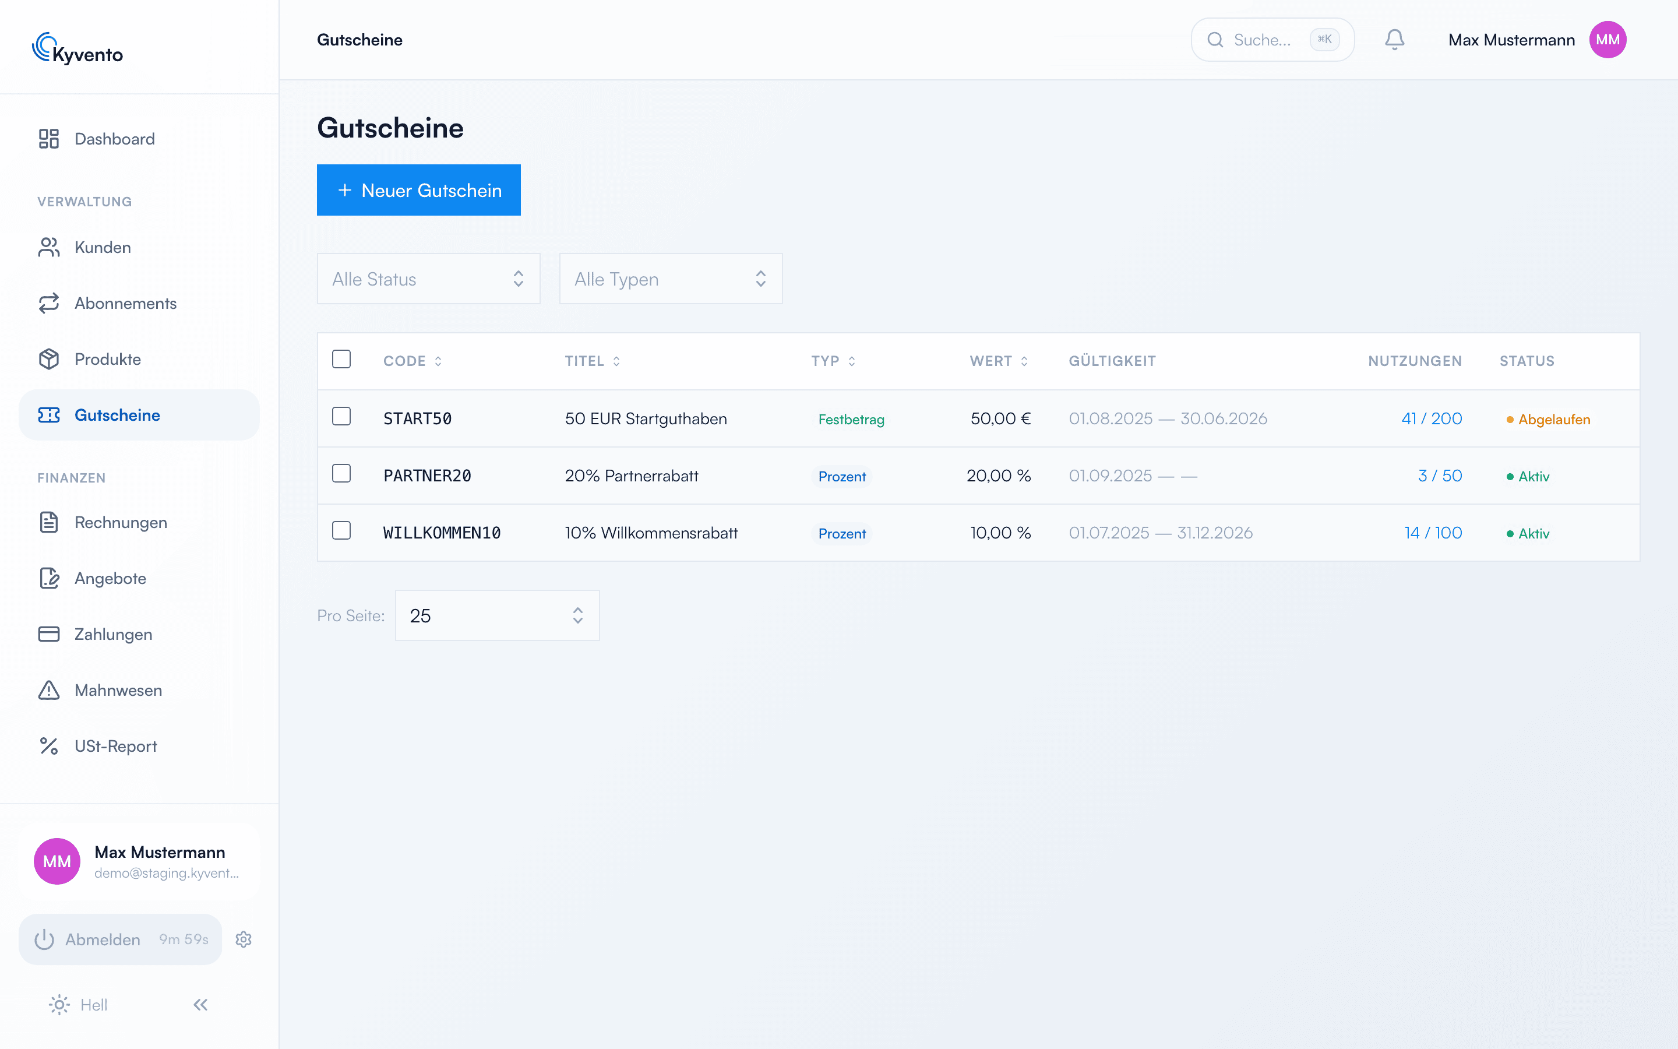Open the Alle Typen filter dropdown
The height and width of the screenshot is (1049, 1678).
(671, 279)
